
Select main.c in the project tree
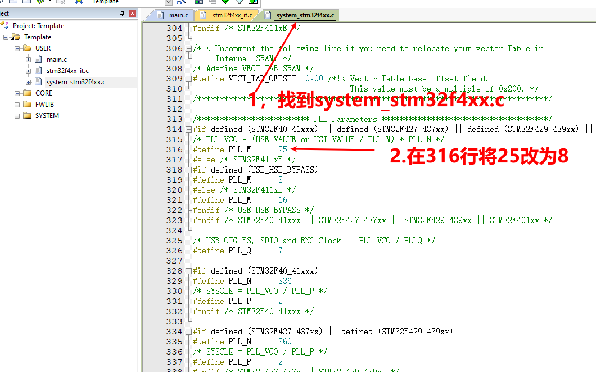(57, 59)
